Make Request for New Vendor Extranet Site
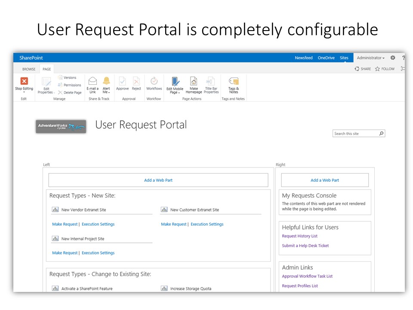This screenshot has width=413, height=310. 65,224
